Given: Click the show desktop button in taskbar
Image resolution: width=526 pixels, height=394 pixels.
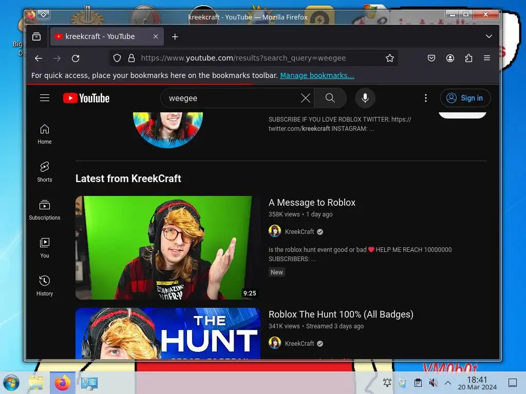Looking at the screenshot, I should 513,383.
